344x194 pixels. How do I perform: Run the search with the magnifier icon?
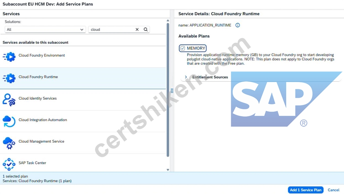pyautogui.click(x=146, y=29)
